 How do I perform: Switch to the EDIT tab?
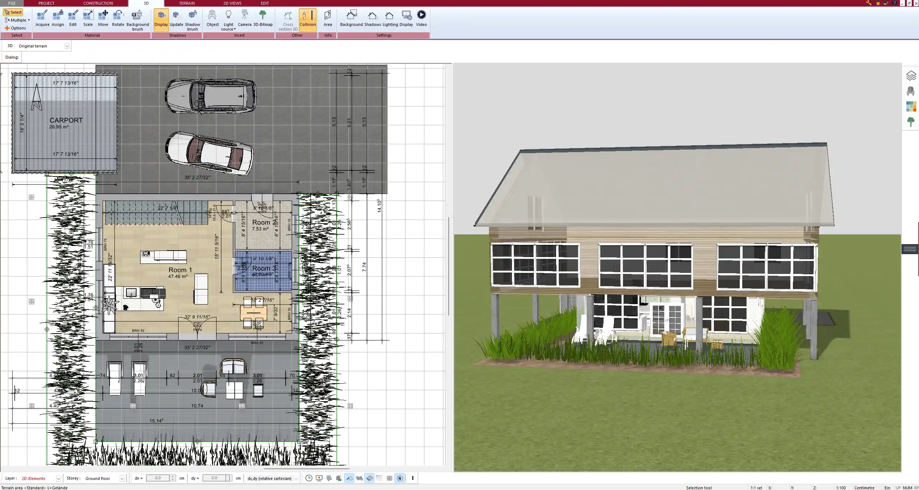(265, 3)
